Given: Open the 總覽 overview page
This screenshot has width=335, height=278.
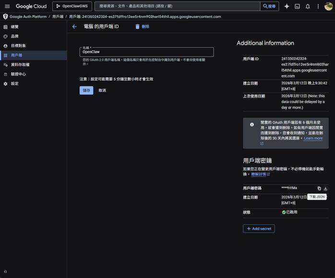Looking at the screenshot, I should tap(14, 27).
